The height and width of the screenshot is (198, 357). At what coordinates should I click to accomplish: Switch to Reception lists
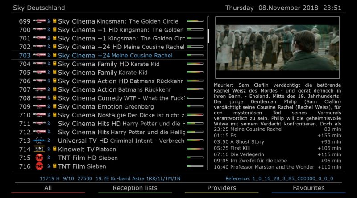pos(135,188)
